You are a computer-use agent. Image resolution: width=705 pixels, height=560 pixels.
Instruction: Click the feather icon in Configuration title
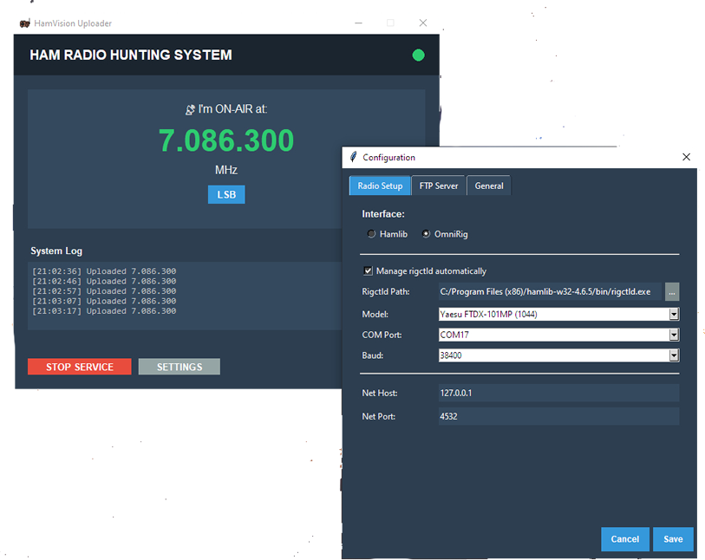pyautogui.click(x=353, y=158)
